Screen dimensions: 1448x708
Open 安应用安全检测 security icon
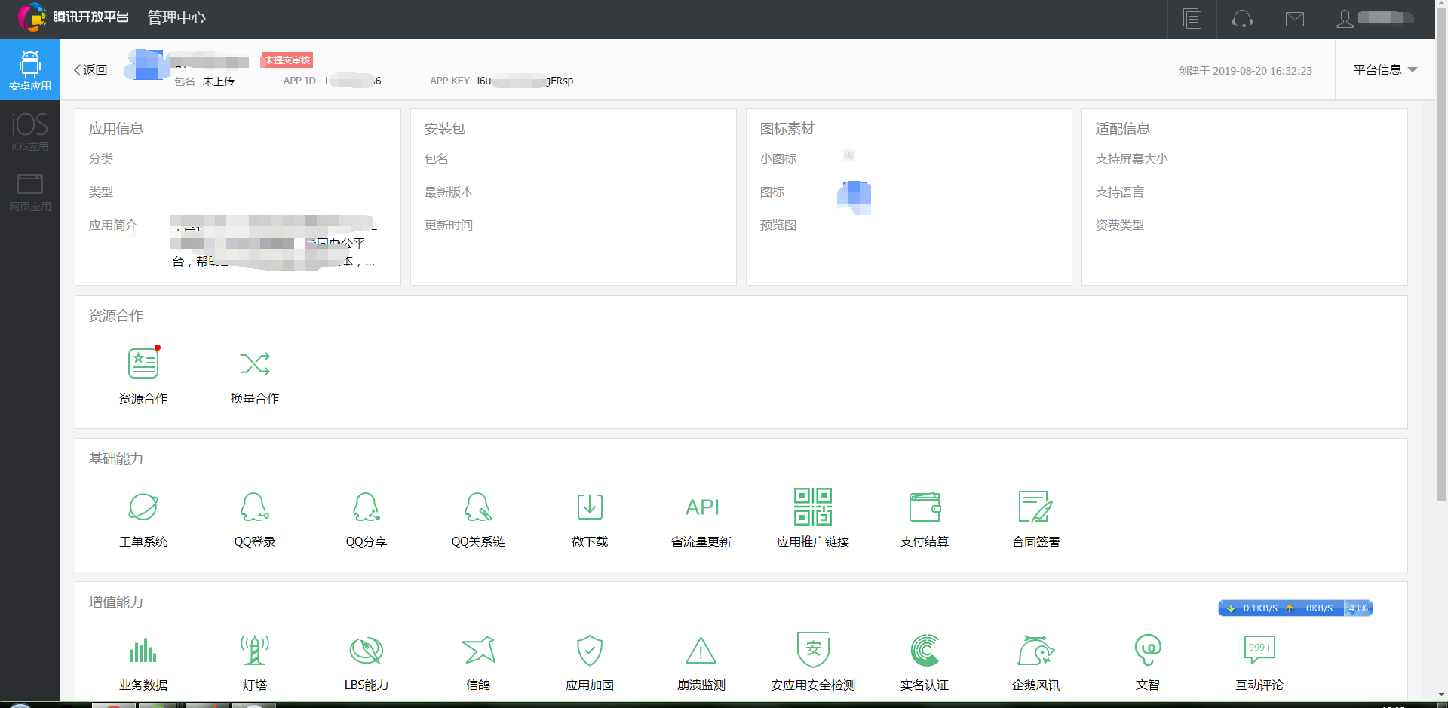813,650
